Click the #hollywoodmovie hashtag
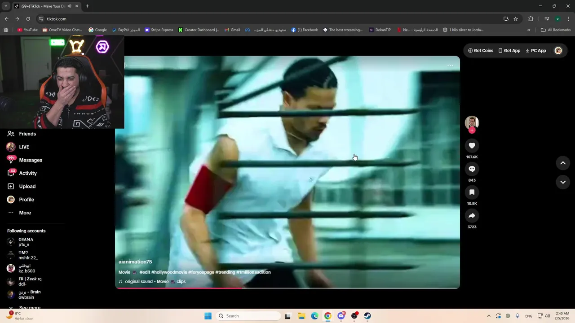This screenshot has width=575, height=323. click(169, 272)
